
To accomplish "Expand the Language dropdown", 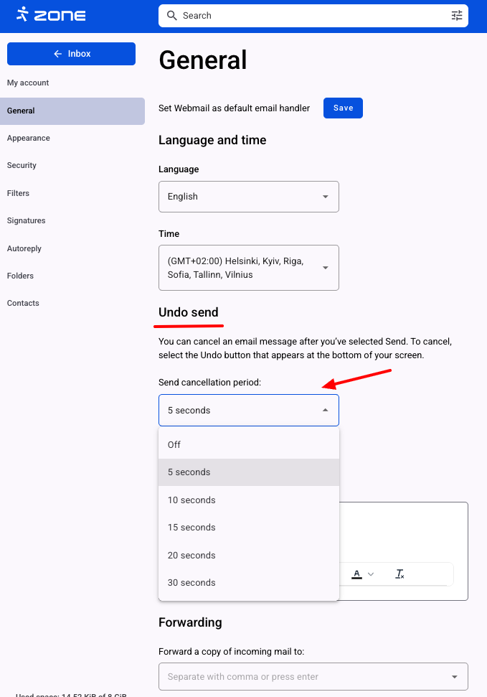I will 248,197.
